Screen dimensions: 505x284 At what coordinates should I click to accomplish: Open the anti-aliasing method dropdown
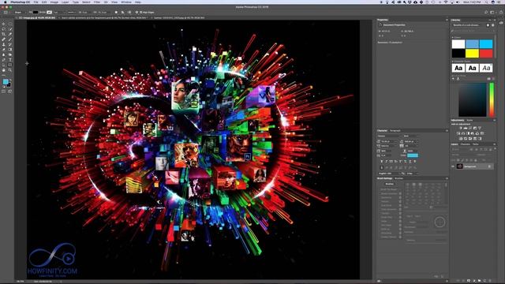(413, 174)
